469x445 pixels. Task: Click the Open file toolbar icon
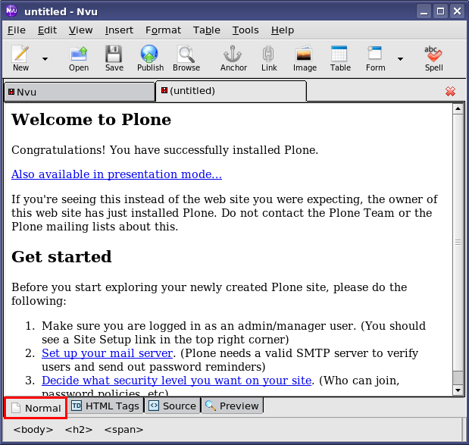[79, 58]
